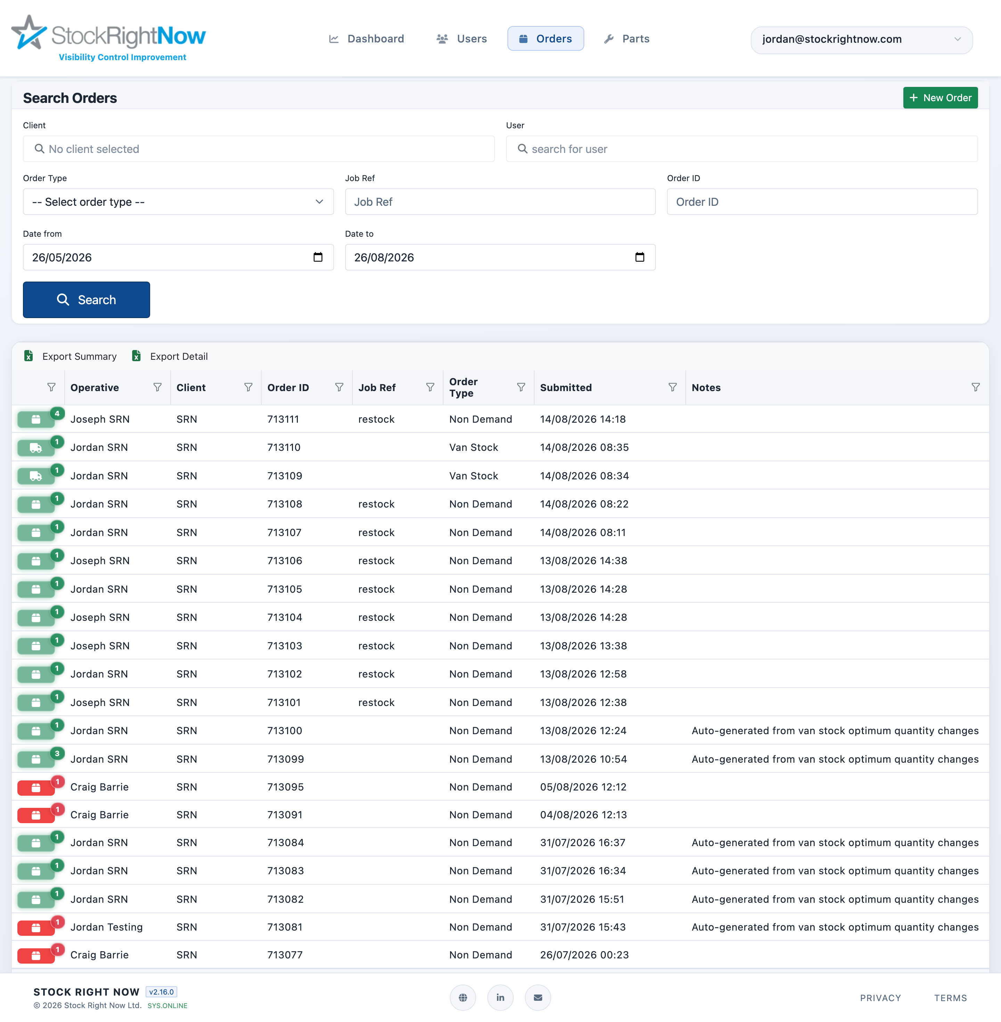Click the v2.16.0 version badge
The height and width of the screenshot is (1022, 1001).
click(161, 992)
